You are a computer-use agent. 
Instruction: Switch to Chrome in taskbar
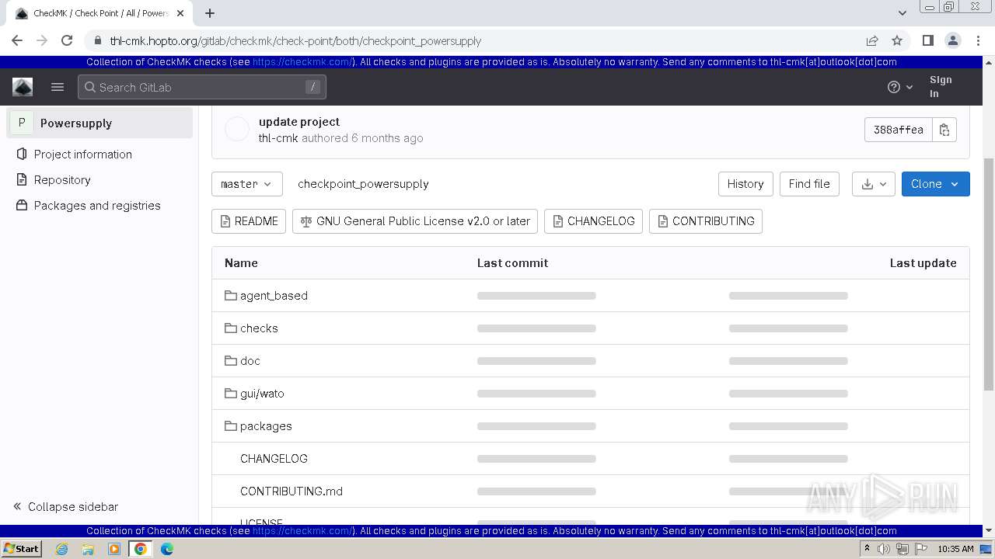[141, 549]
